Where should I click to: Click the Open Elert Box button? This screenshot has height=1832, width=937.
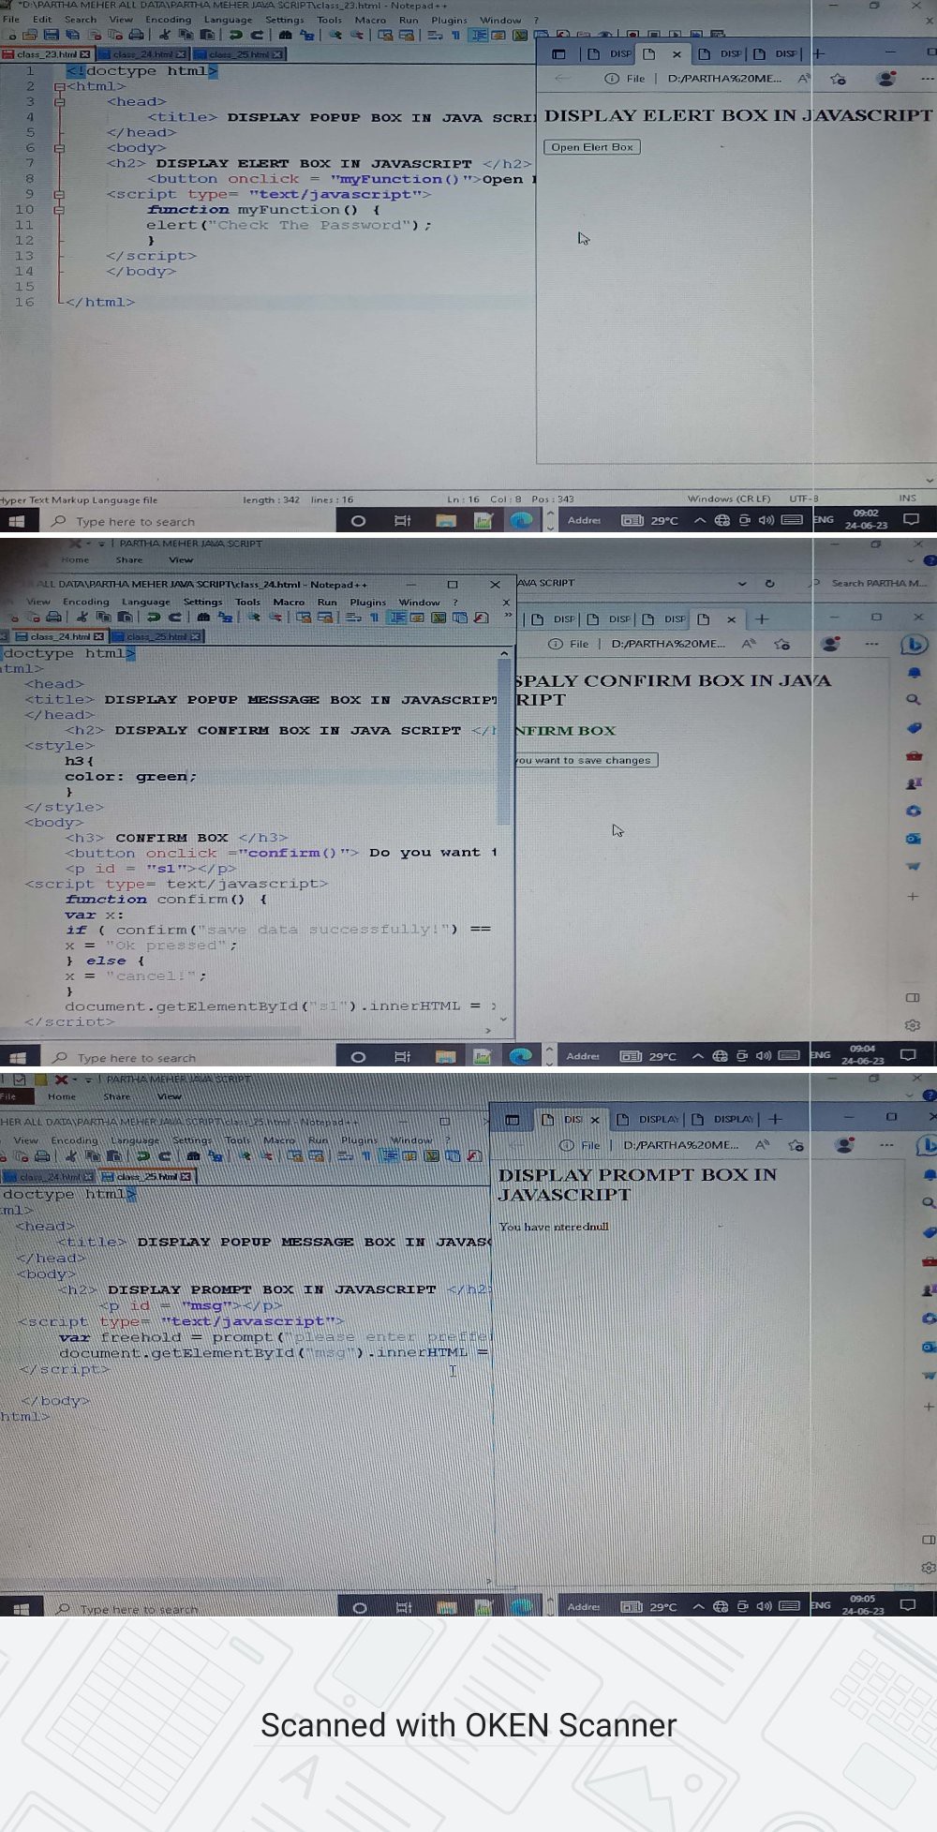(591, 147)
